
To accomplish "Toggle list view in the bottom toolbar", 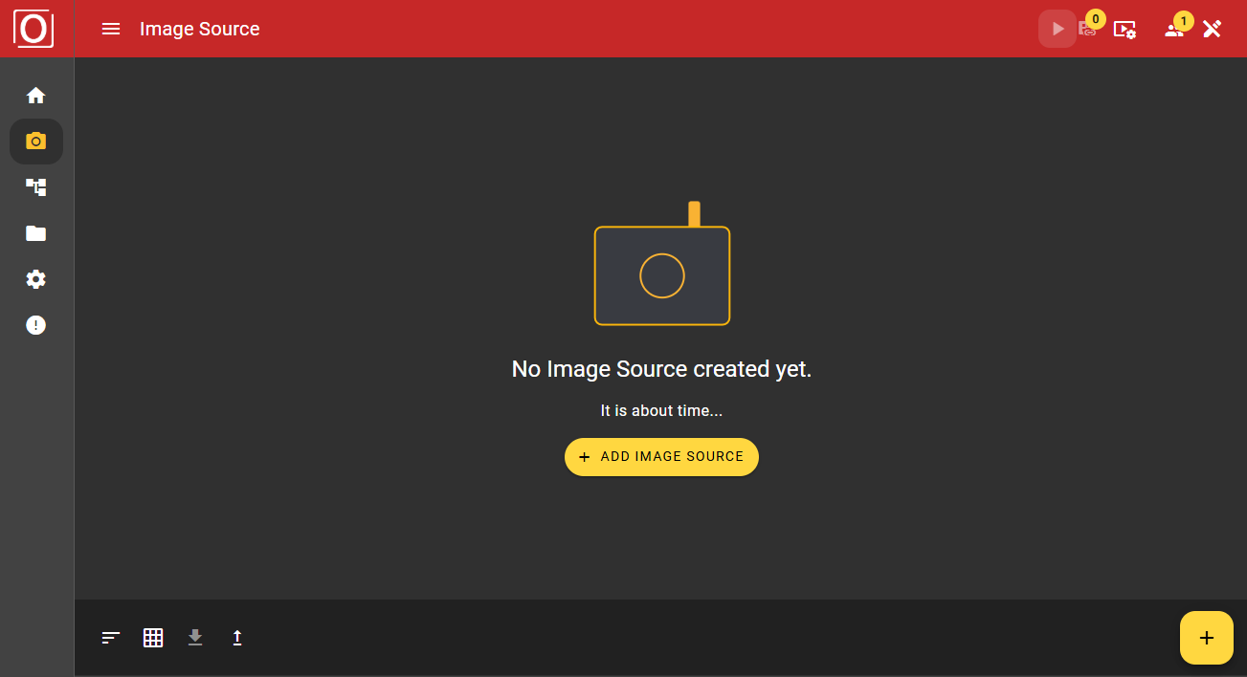I will click(x=110, y=637).
